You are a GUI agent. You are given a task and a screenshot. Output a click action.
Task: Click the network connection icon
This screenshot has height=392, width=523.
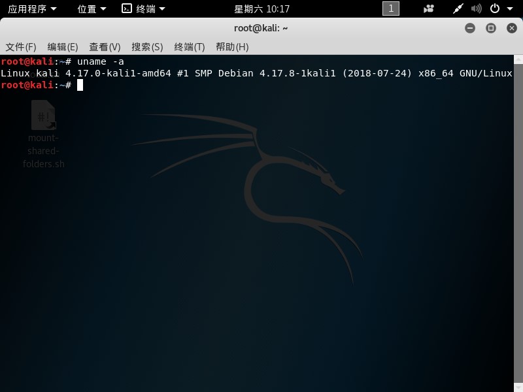pos(458,8)
